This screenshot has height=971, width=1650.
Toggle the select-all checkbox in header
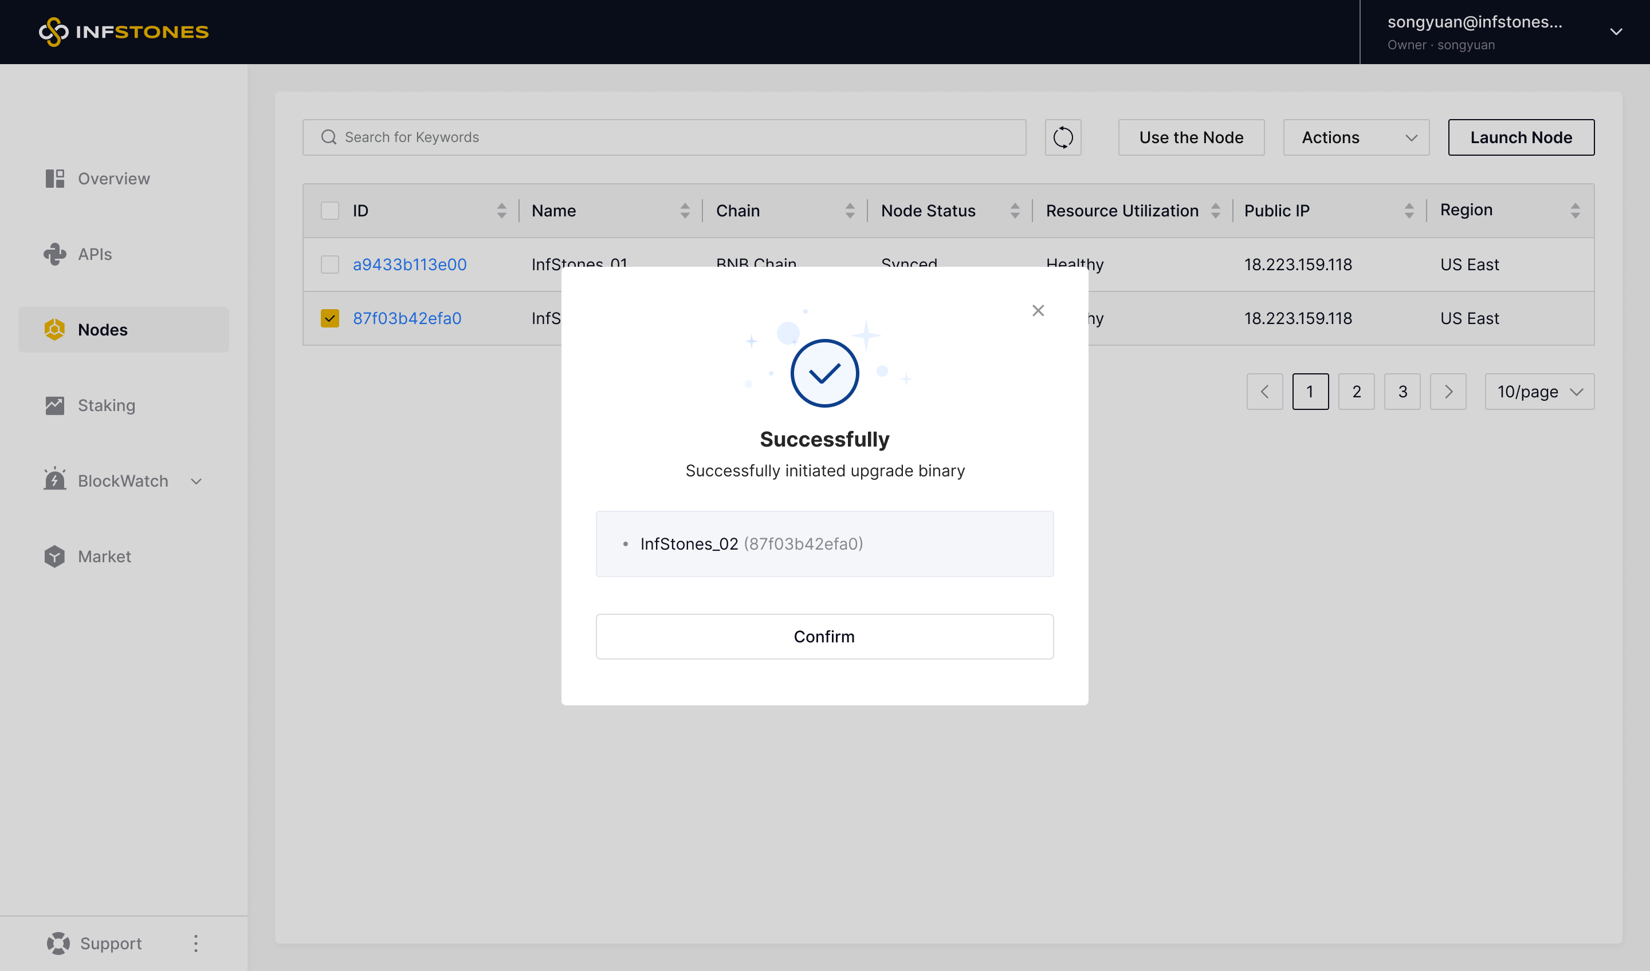click(330, 211)
